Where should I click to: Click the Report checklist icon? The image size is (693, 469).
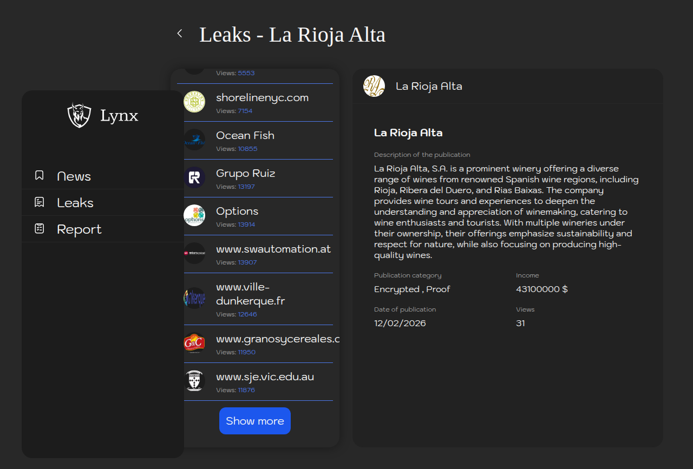point(40,228)
